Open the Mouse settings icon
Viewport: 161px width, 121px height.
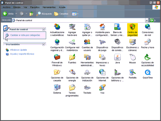point(132,59)
